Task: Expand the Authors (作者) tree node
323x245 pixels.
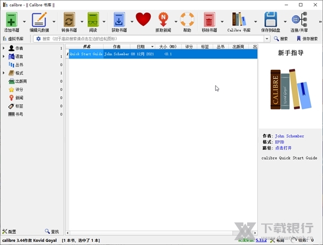Action: (x=4, y=48)
